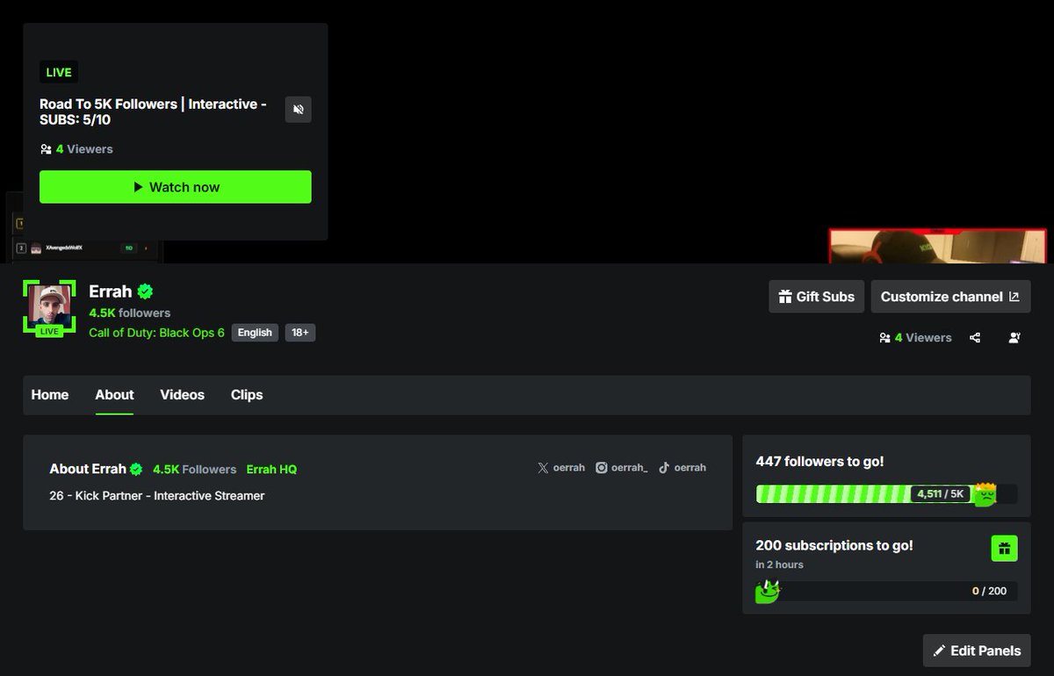1054x676 pixels.
Task: Click the green mascot on the subscriptions bar
Action: coord(768,592)
